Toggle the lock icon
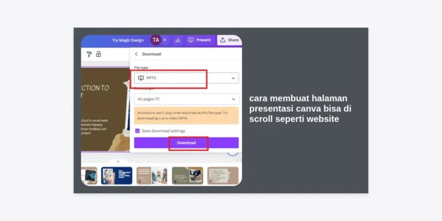This screenshot has width=442, height=221. coord(98,54)
